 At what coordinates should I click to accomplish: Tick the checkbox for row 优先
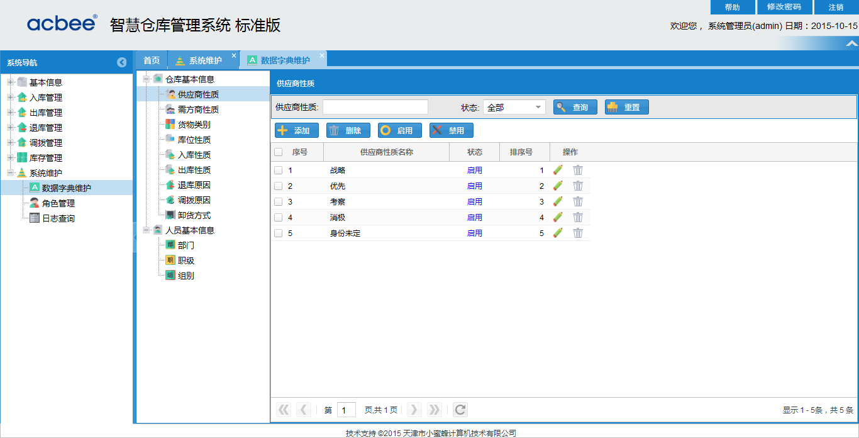pyautogui.click(x=278, y=186)
